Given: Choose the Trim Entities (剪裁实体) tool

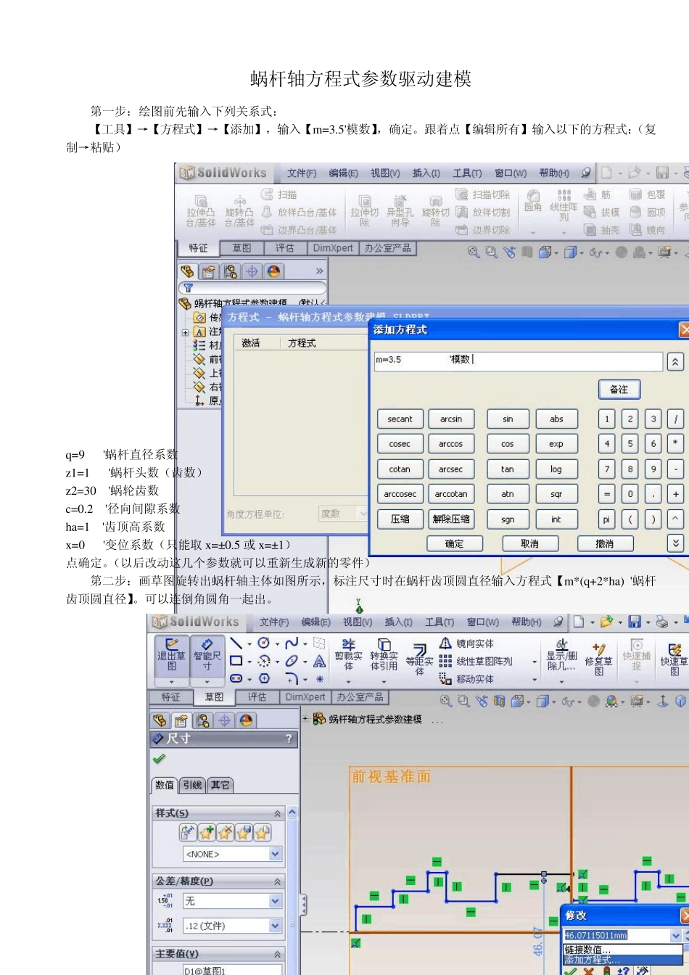Looking at the screenshot, I should (x=348, y=655).
